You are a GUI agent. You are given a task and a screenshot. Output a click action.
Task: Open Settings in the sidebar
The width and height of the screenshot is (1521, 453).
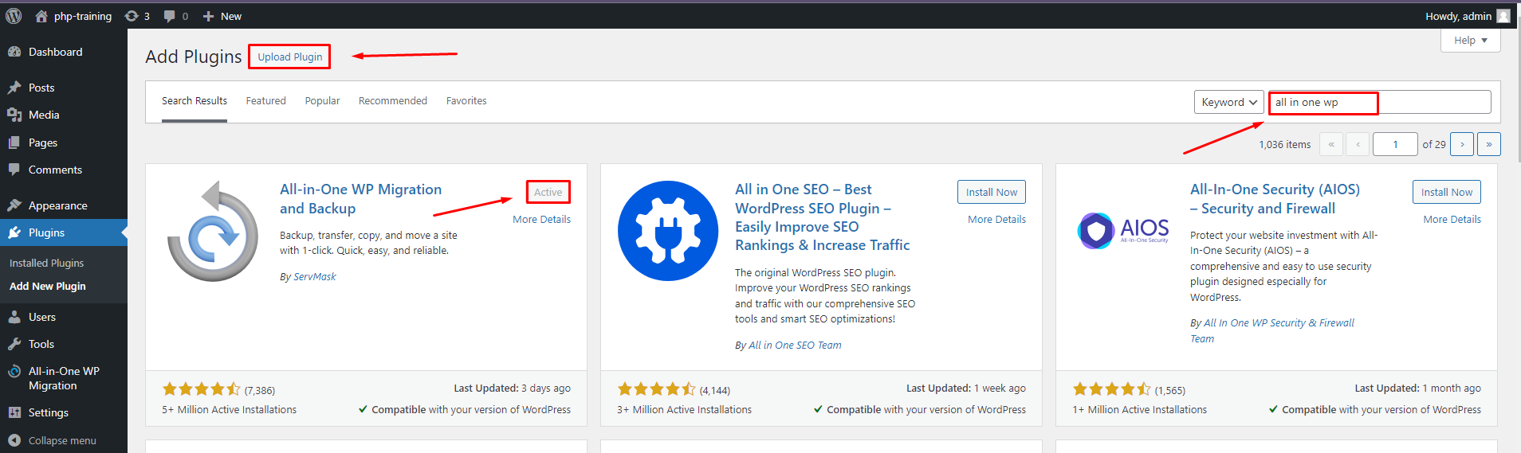point(48,412)
